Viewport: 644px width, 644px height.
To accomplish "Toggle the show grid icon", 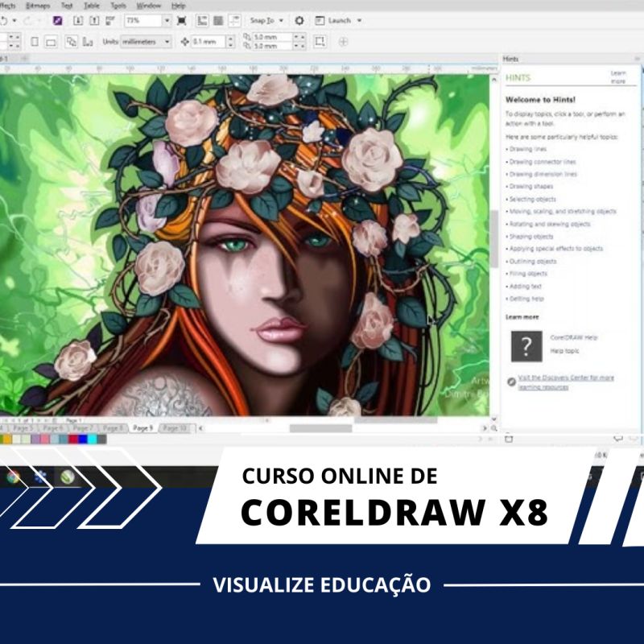I will coord(218,21).
